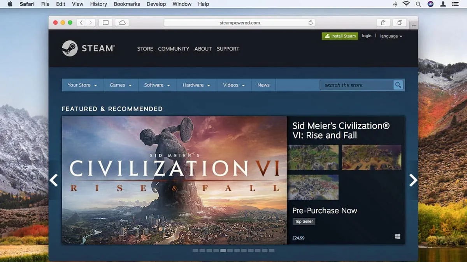Image resolution: width=467 pixels, height=262 pixels.
Task: Open the Apple menu
Action: [x=10, y=4]
